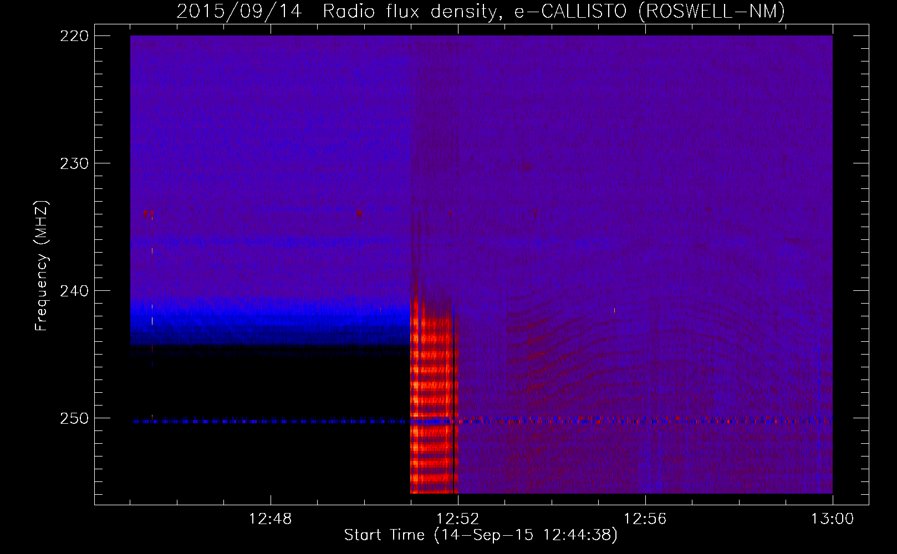897x554 pixels.
Task: Click the 250 frequency tick label
Action: click(74, 418)
